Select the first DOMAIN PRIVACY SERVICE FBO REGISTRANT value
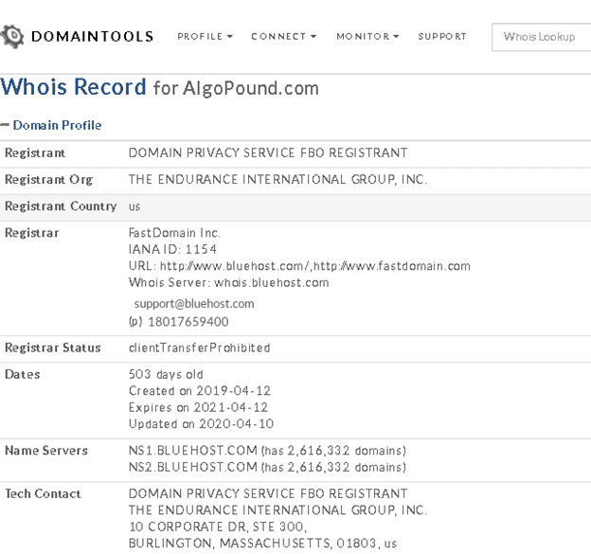 coord(268,152)
